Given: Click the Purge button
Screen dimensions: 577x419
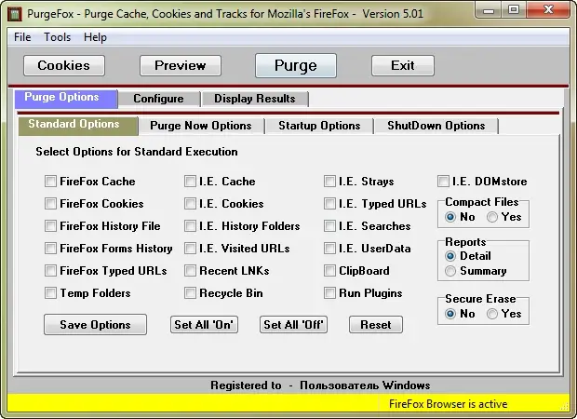Looking at the screenshot, I should tap(296, 65).
